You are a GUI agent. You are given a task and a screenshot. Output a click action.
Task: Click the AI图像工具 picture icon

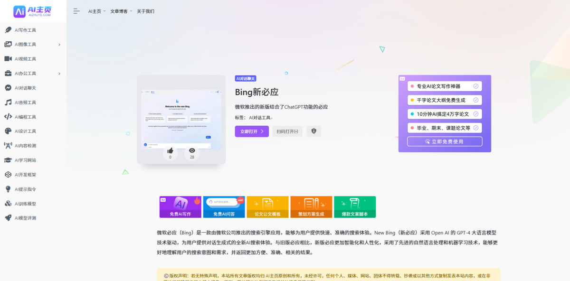pos(8,44)
